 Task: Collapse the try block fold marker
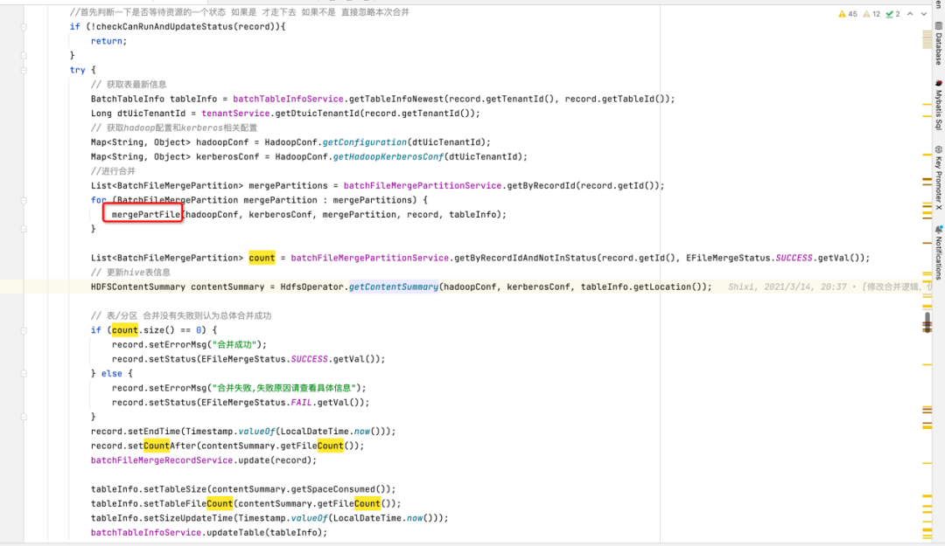coord(24,71)
